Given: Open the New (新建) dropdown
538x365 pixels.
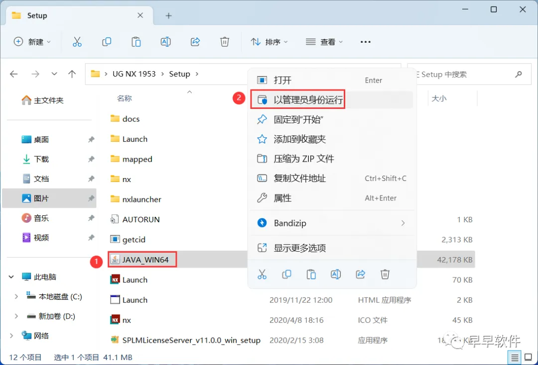Looking at the screenshot, I should click(x=32, y=42).
